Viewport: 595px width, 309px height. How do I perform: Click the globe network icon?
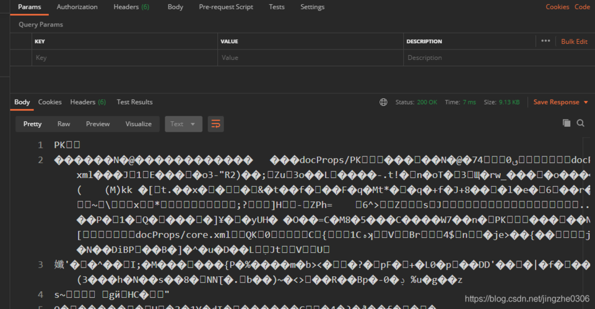point(383,102)
